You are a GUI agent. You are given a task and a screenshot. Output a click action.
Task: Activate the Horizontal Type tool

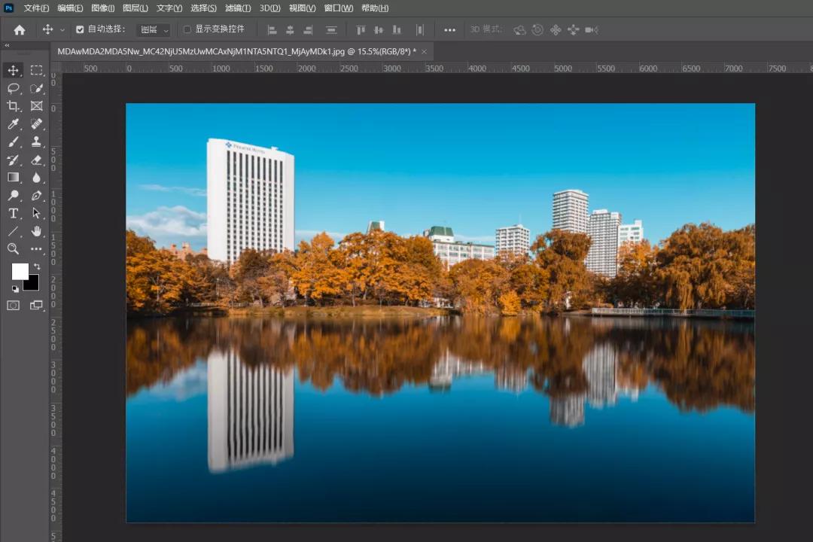tap(13, 213)
